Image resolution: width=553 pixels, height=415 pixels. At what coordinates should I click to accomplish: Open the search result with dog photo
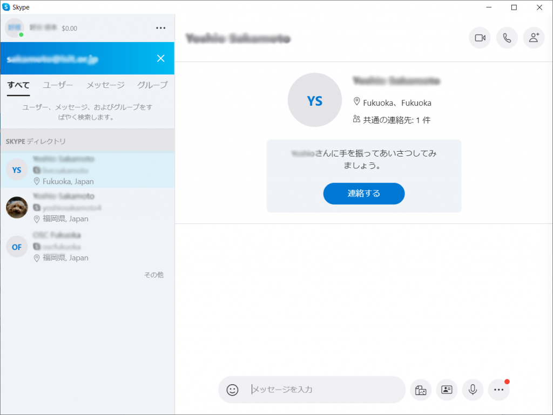pyautogui.click(x=86, y=208)
